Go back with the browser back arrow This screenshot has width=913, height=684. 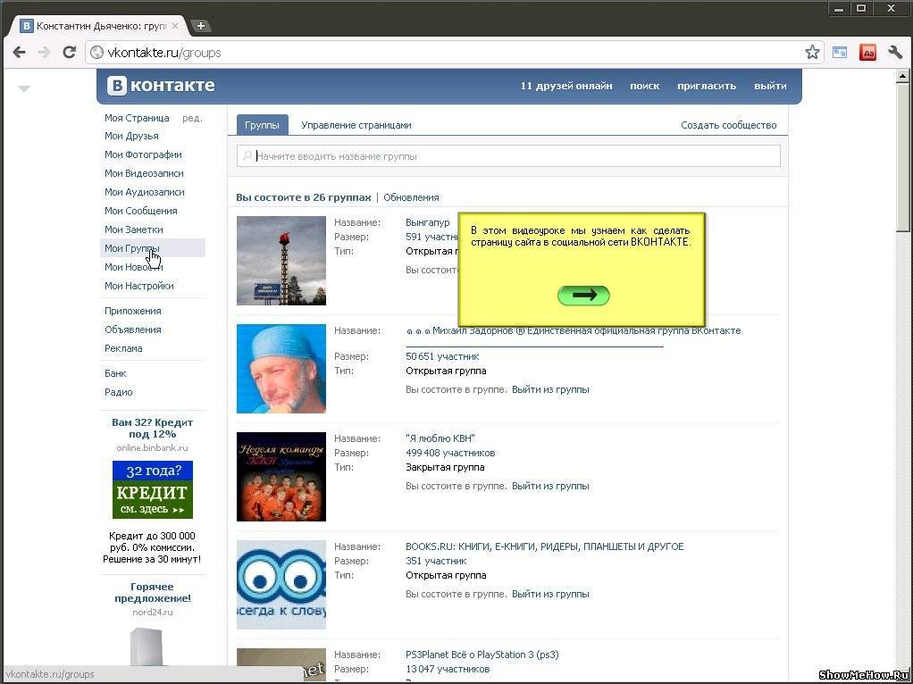20,53
